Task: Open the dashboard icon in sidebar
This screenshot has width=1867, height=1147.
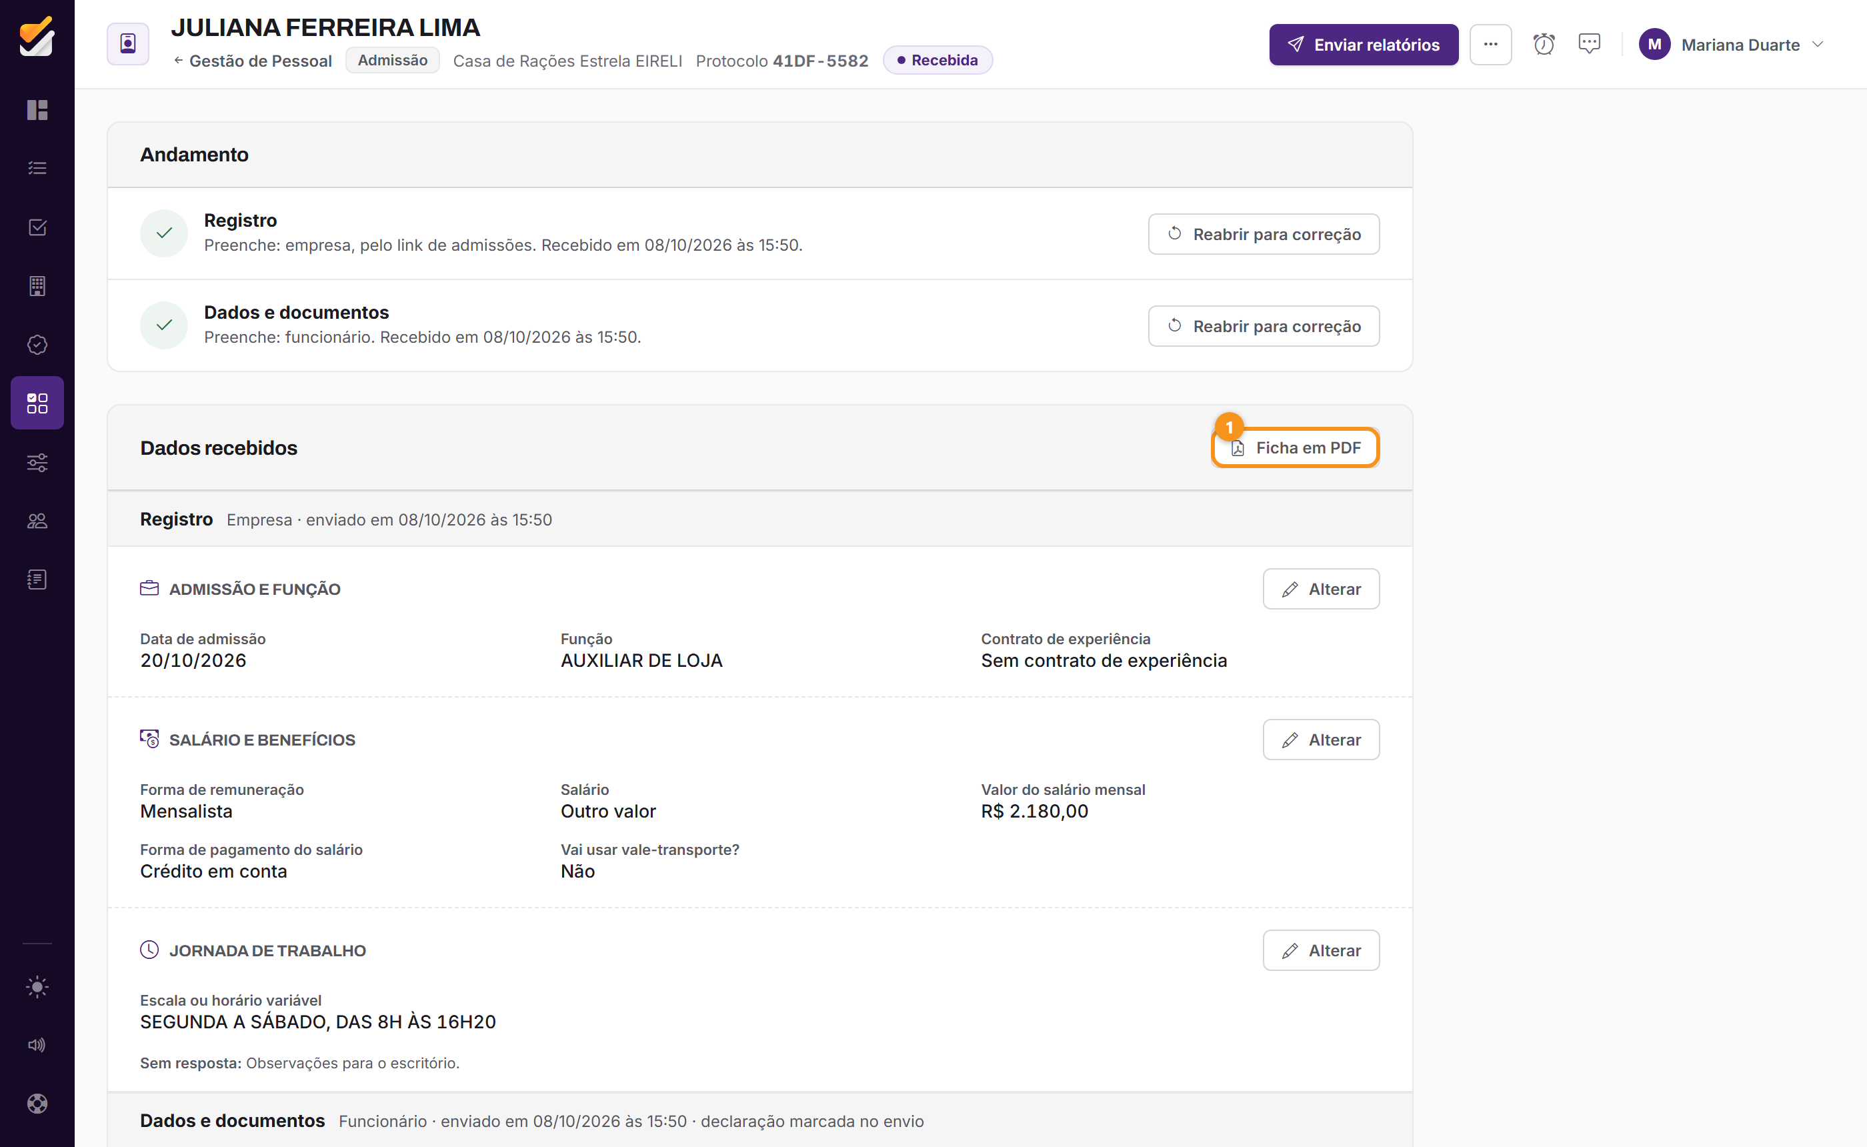Action: [x=37, y=110]
